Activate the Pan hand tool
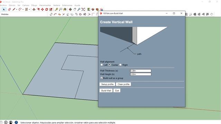221x124 pixels. point(75,9)
